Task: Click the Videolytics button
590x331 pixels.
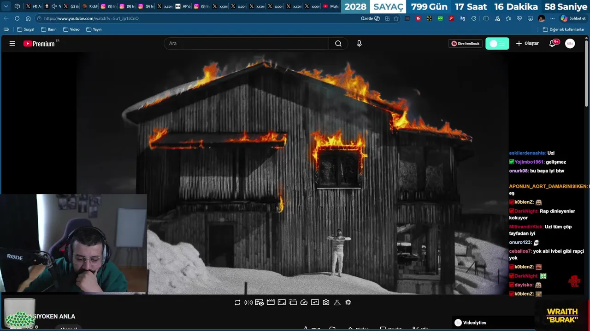Action: click(x=470, y=323)
